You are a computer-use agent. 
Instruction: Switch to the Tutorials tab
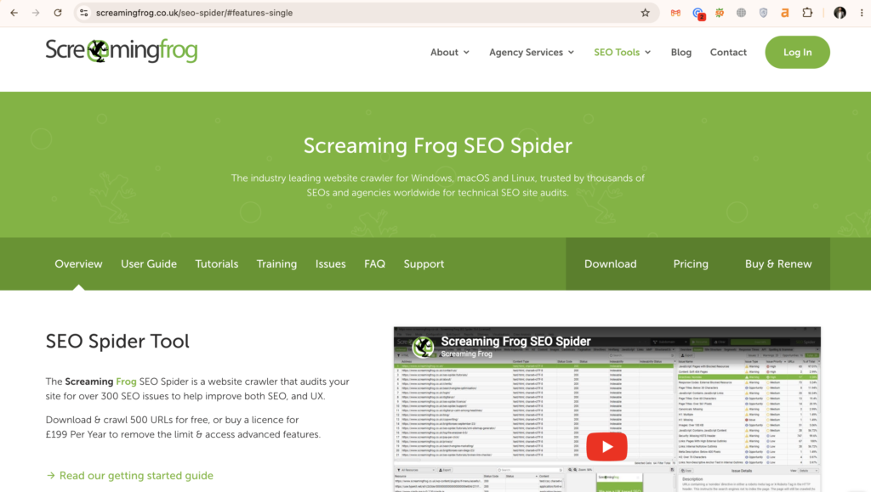[217, 264]
